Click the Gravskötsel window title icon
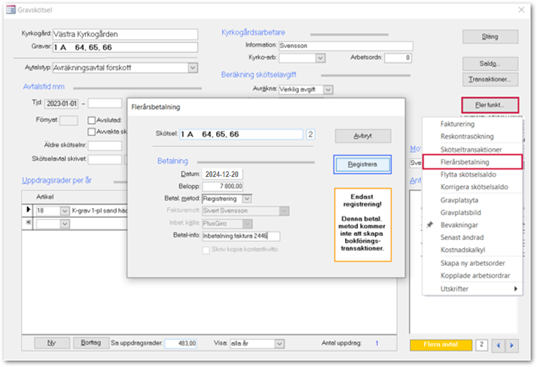537x367 pixels. coord(11,9)
